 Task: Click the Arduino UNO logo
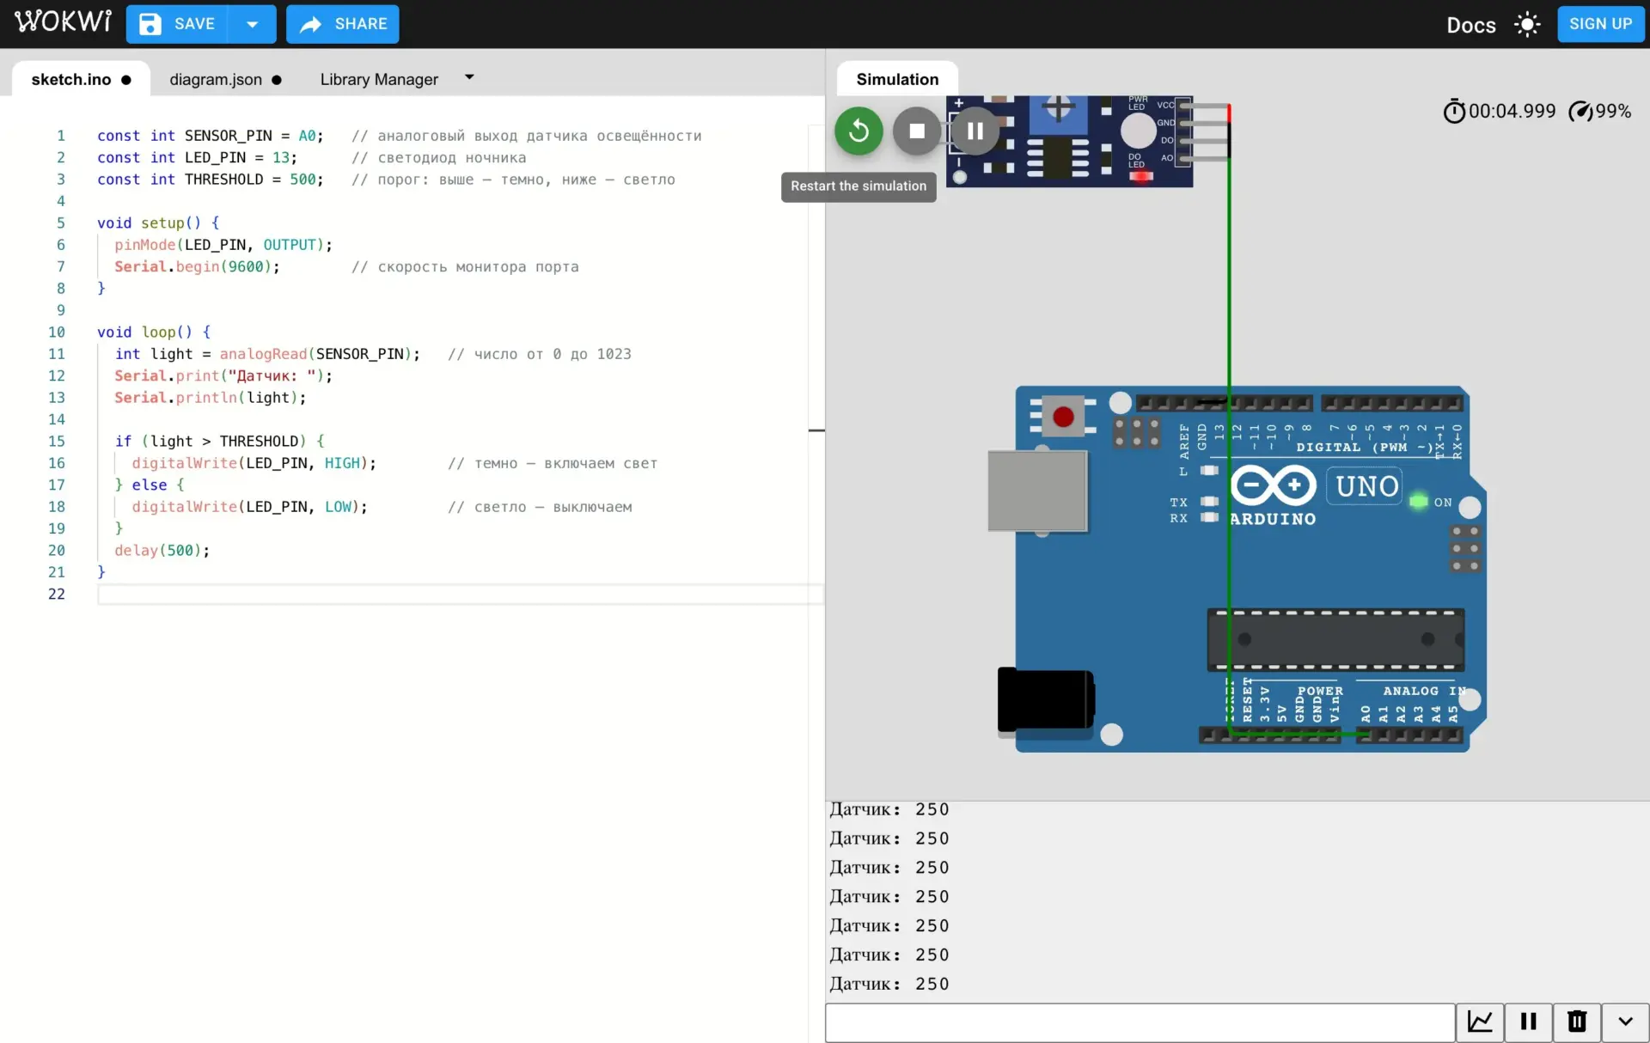pos(1273,485)
